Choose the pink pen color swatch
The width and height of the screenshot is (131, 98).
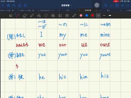tap(81, 16)
